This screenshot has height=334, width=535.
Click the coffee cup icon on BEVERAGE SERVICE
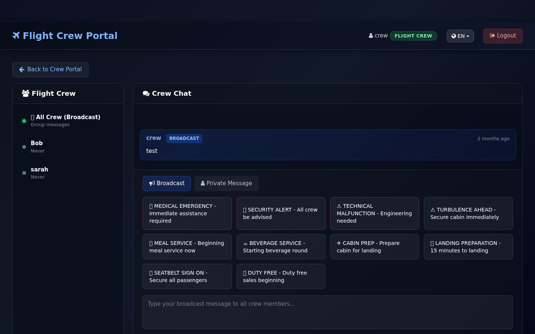[245, 243]
